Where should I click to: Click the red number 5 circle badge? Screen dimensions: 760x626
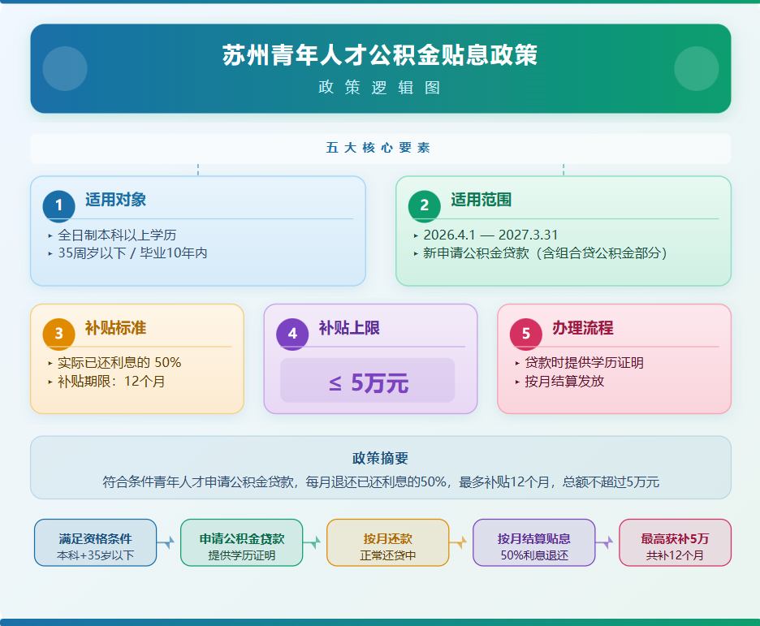(x=526, y=334)
